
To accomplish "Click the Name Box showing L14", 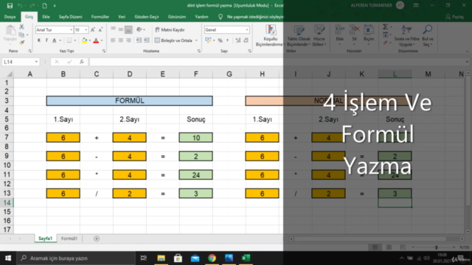I will (21, 62).
